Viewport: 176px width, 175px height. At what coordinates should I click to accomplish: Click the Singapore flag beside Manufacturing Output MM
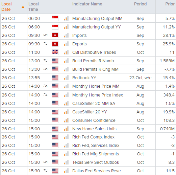[55, 18]
